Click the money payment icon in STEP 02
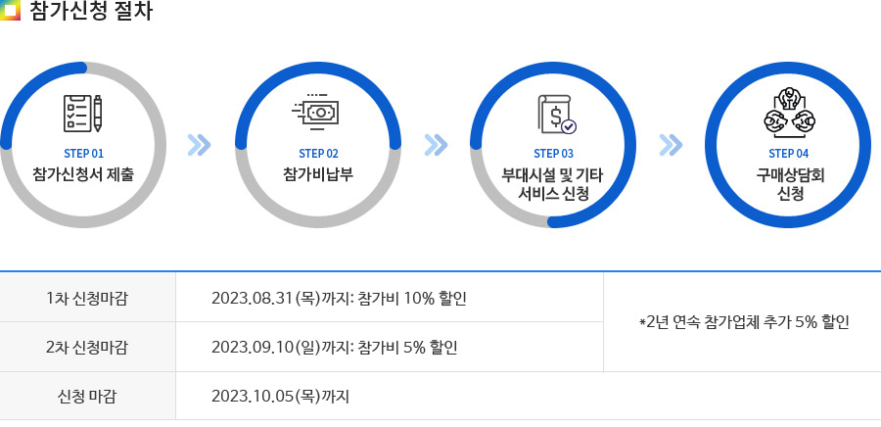Image resolution: width=881 pixels, height=427 pixels. pyautogui.click(x=316, y=112)
